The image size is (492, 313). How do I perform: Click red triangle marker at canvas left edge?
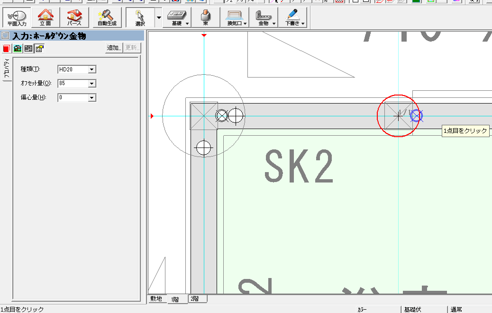point(152,116)
